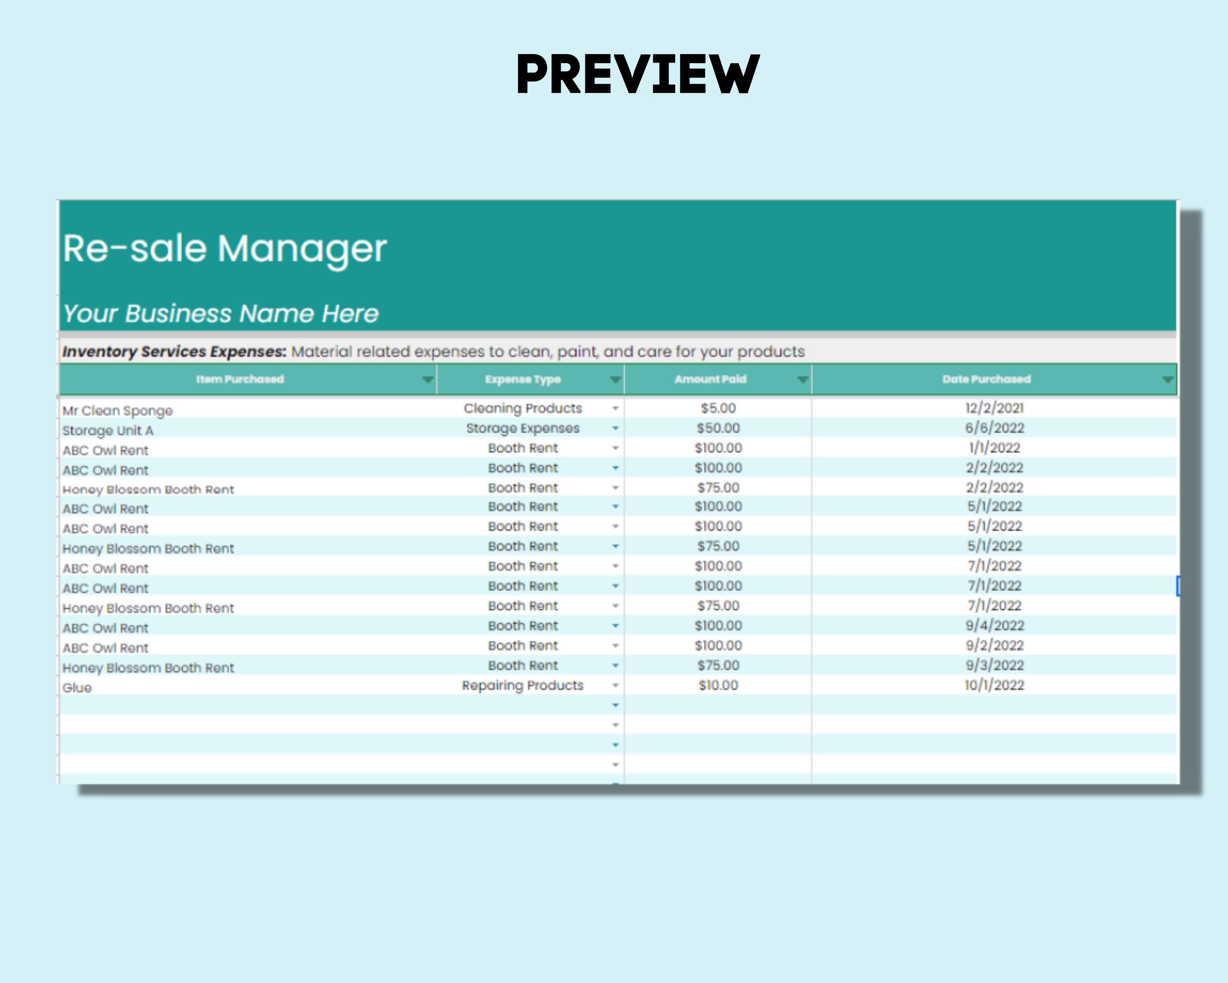Screen dimensions: 1228x983
Task: Select the Re-sale Manager title
Action: [x=224, y=248]
